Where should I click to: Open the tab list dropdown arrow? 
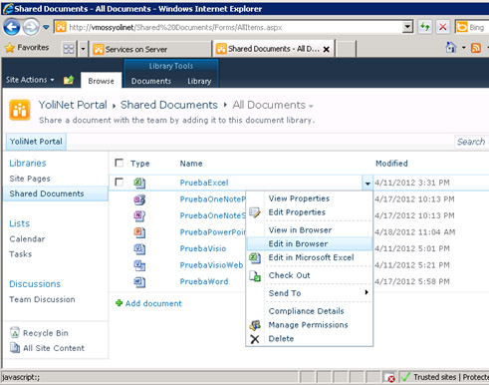pyautogui.click(x=83, y=49)
